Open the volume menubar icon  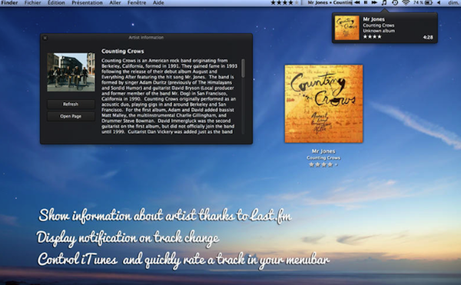coord(439,2)
